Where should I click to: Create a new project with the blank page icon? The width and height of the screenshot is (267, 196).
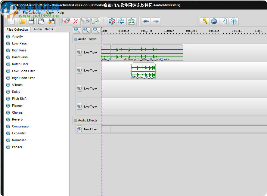(12, 21)
